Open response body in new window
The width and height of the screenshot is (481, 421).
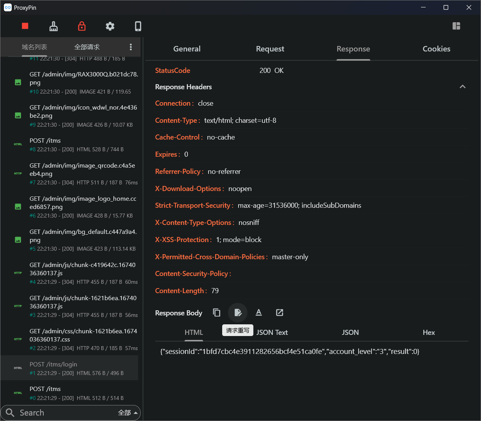click(279, 313)
